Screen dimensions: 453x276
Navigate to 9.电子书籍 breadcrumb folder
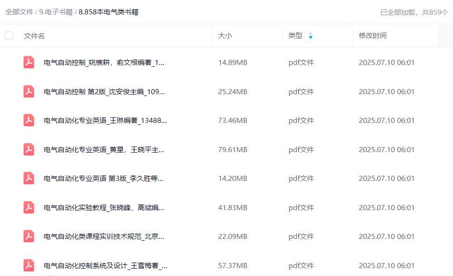pos(56,12)
